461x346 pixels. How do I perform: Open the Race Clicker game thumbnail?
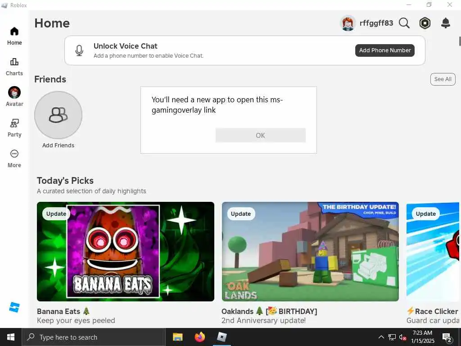(433, 251)
